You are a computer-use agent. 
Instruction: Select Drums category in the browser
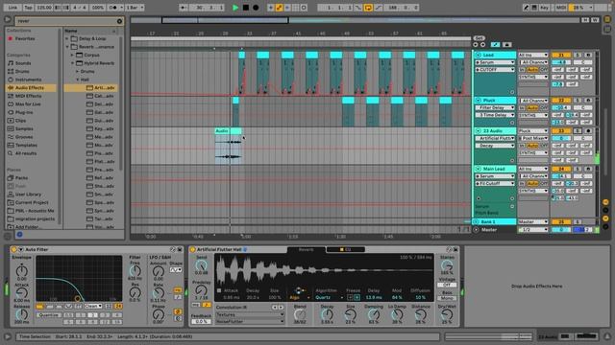[22, 71]
